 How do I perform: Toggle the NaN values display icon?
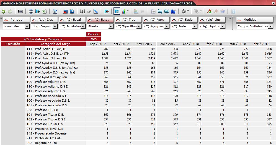pos(167,11)
